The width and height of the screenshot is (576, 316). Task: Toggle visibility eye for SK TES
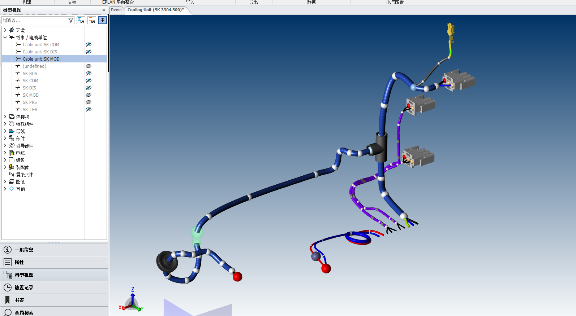(x=89, y=110)
